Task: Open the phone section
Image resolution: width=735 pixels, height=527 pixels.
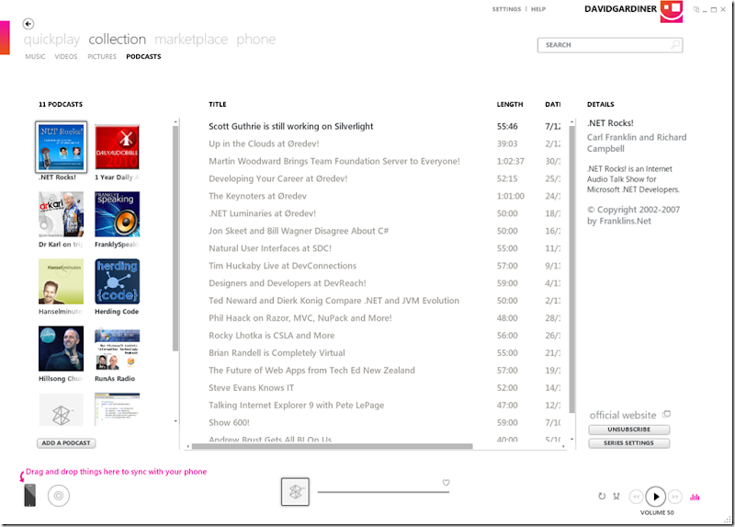Action: (x=256, y=40)
